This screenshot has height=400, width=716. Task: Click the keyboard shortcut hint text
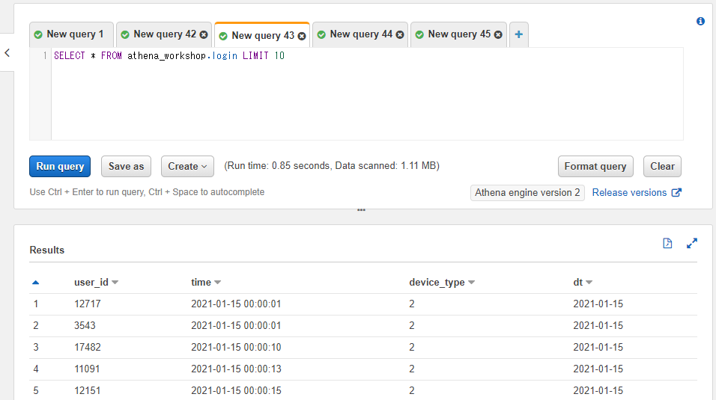(147, 192)
